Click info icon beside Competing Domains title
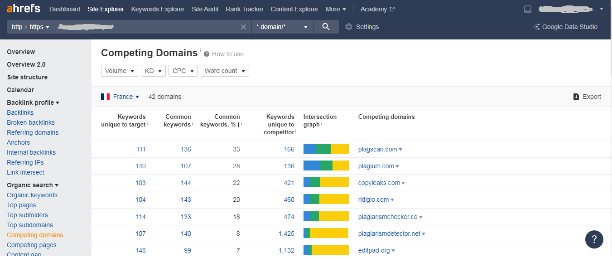 pyautogui.click(x=201, y=50)
